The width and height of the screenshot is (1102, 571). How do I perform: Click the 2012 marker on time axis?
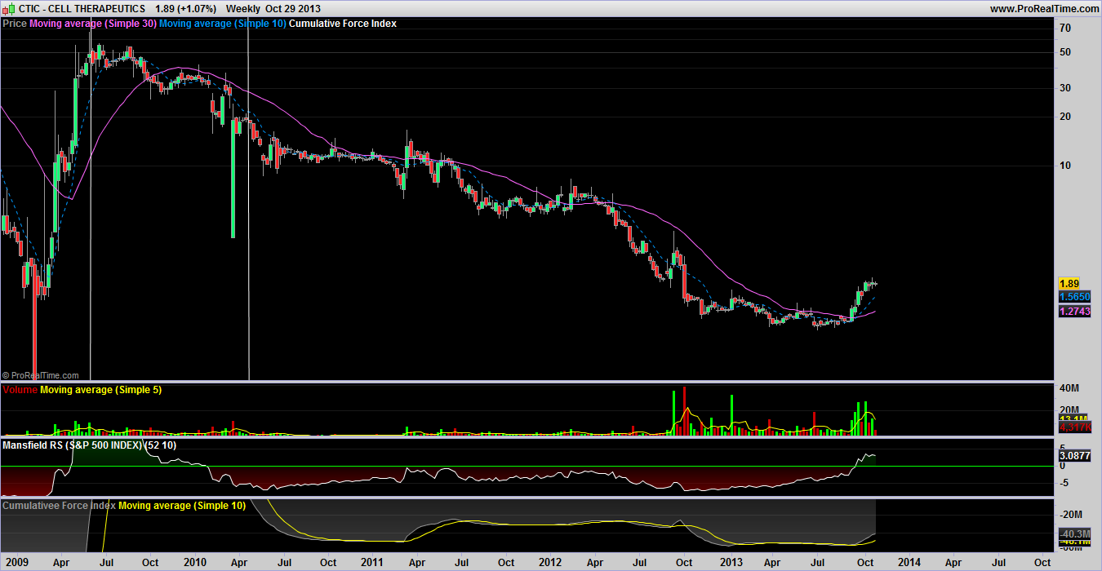(x=550, y=562)
